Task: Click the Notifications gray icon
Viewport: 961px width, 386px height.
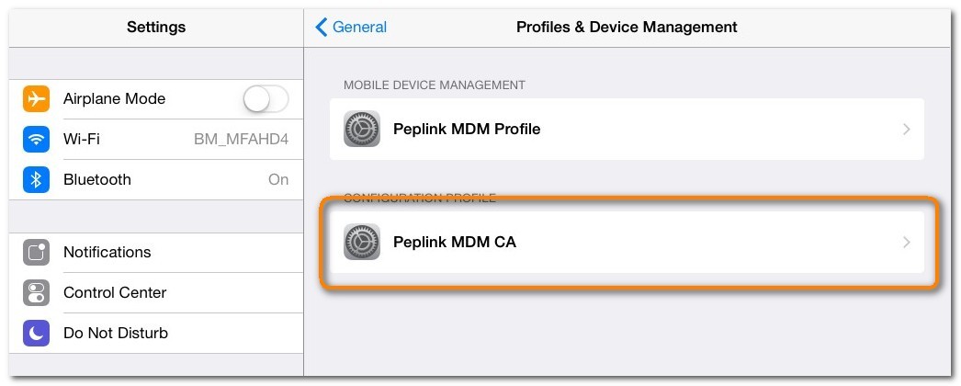Action: tap(36, 252)
